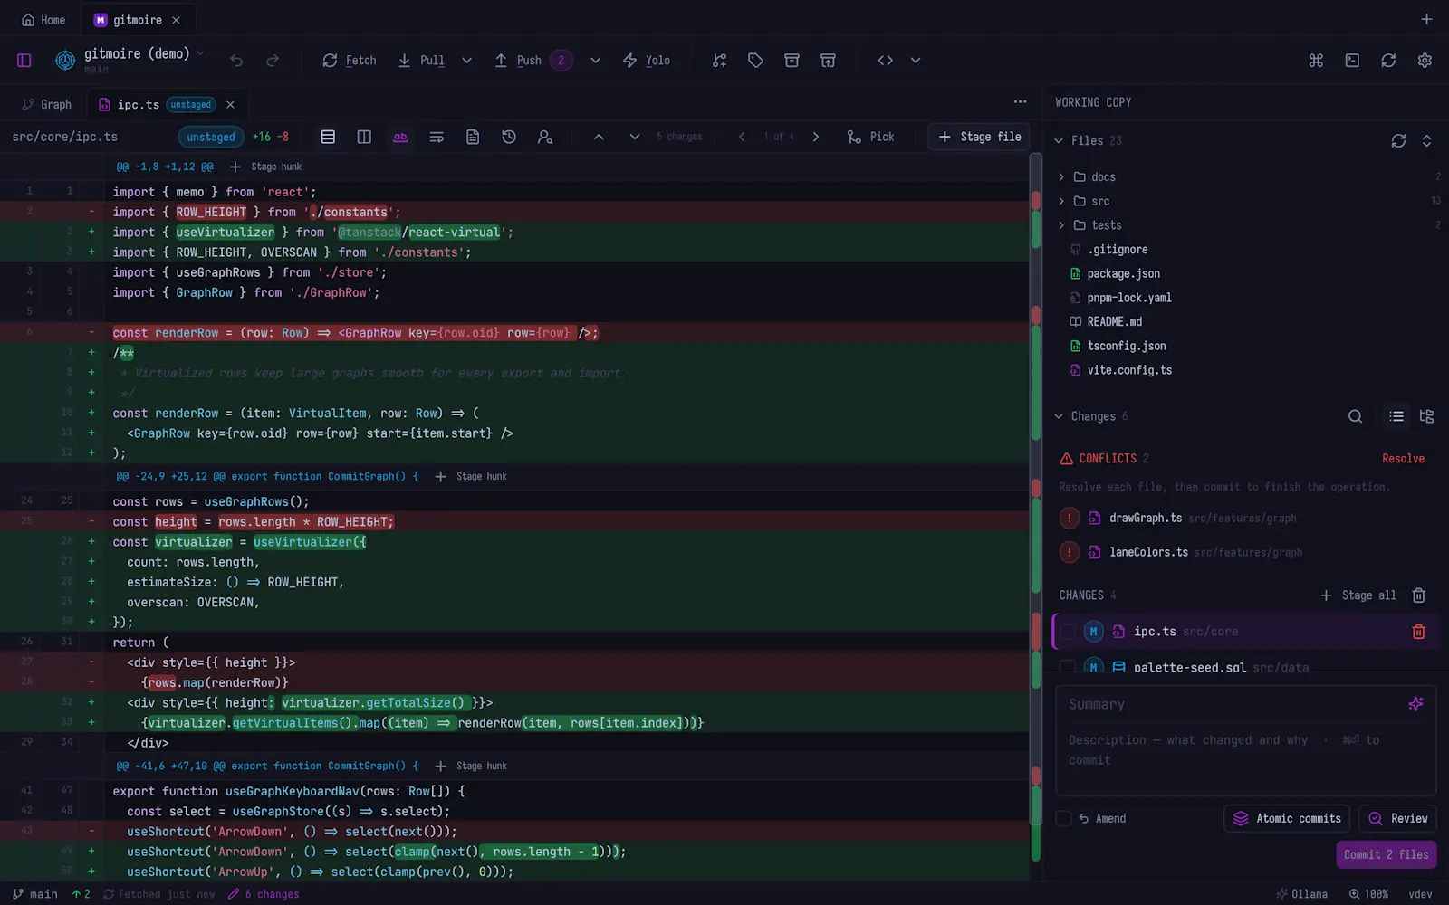
Task: Open blame person-search icon
Action: (545, 137)
